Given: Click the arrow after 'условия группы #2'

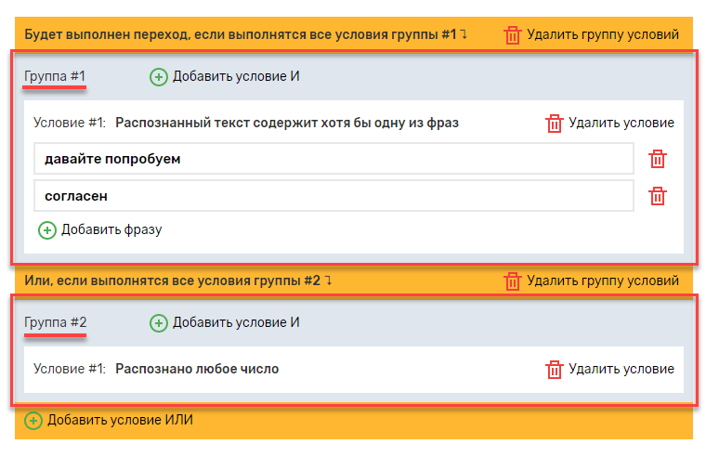Looking at the screenshot, I should [x=328, y=281].
